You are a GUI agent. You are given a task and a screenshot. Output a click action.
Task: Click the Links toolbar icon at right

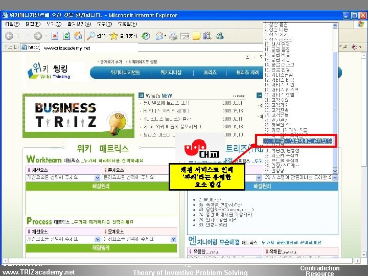(x=355, y=48)
